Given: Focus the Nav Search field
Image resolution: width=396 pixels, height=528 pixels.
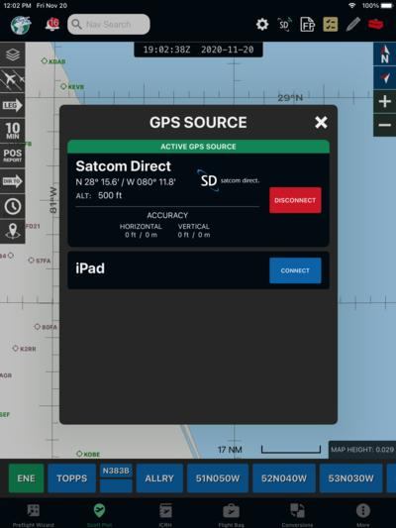Looking at the screenshot, I should [109, 24].
